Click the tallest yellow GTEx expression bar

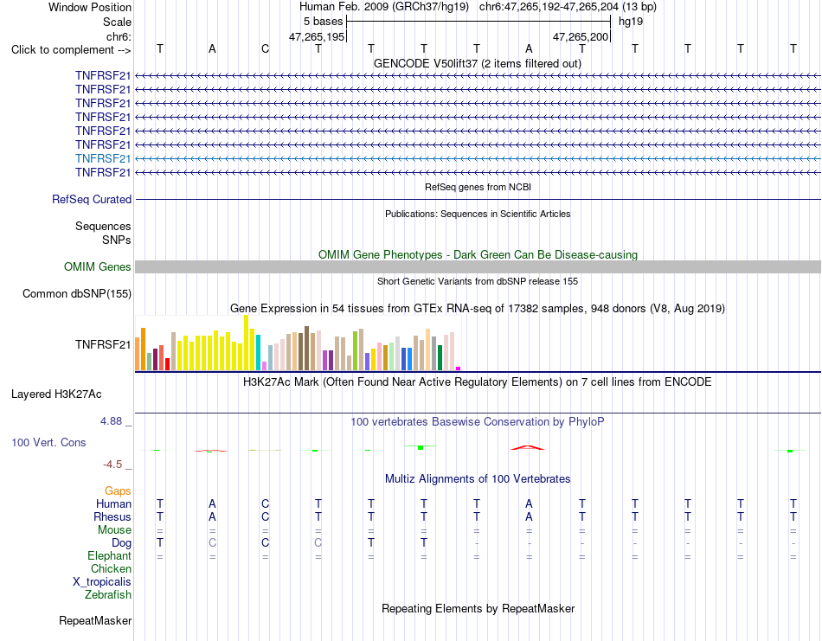click(x=246, y=343)
